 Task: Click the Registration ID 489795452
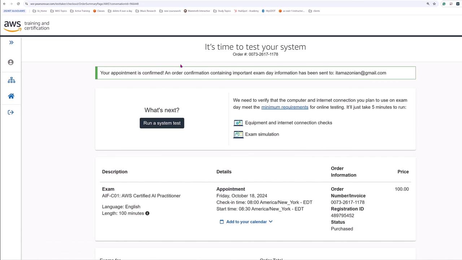pos(343,216)
